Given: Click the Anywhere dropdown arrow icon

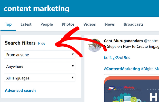Looking at the screenshot, I should pos(73,66).
